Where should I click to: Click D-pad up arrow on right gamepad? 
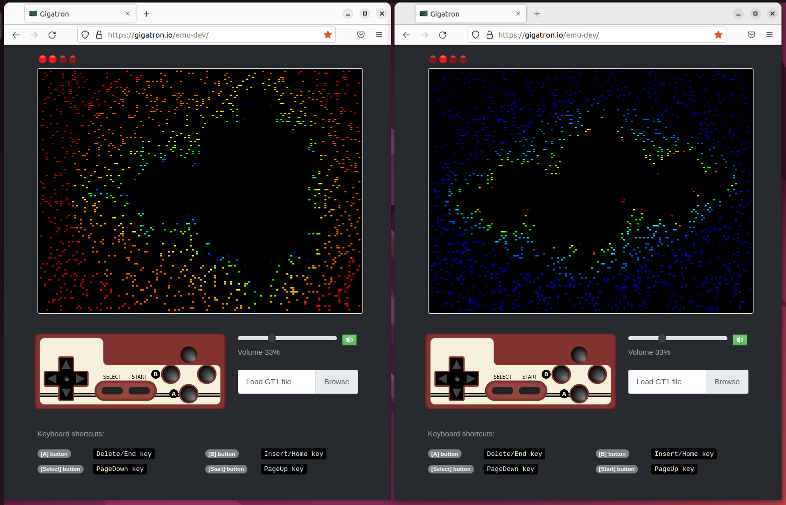[x=457, y=364]
